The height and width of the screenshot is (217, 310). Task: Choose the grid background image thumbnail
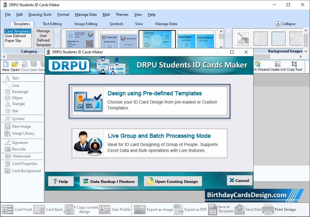tap(278, 38)
